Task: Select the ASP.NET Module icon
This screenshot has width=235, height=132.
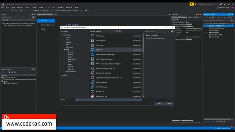Action: tap(93, 87)
